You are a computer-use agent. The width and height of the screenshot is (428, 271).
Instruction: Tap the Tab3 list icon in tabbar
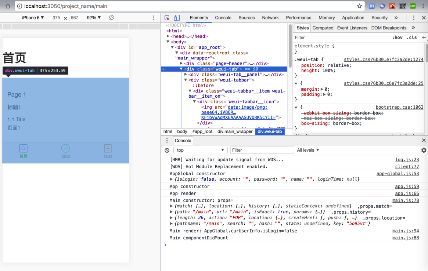[x=108, y=148]
